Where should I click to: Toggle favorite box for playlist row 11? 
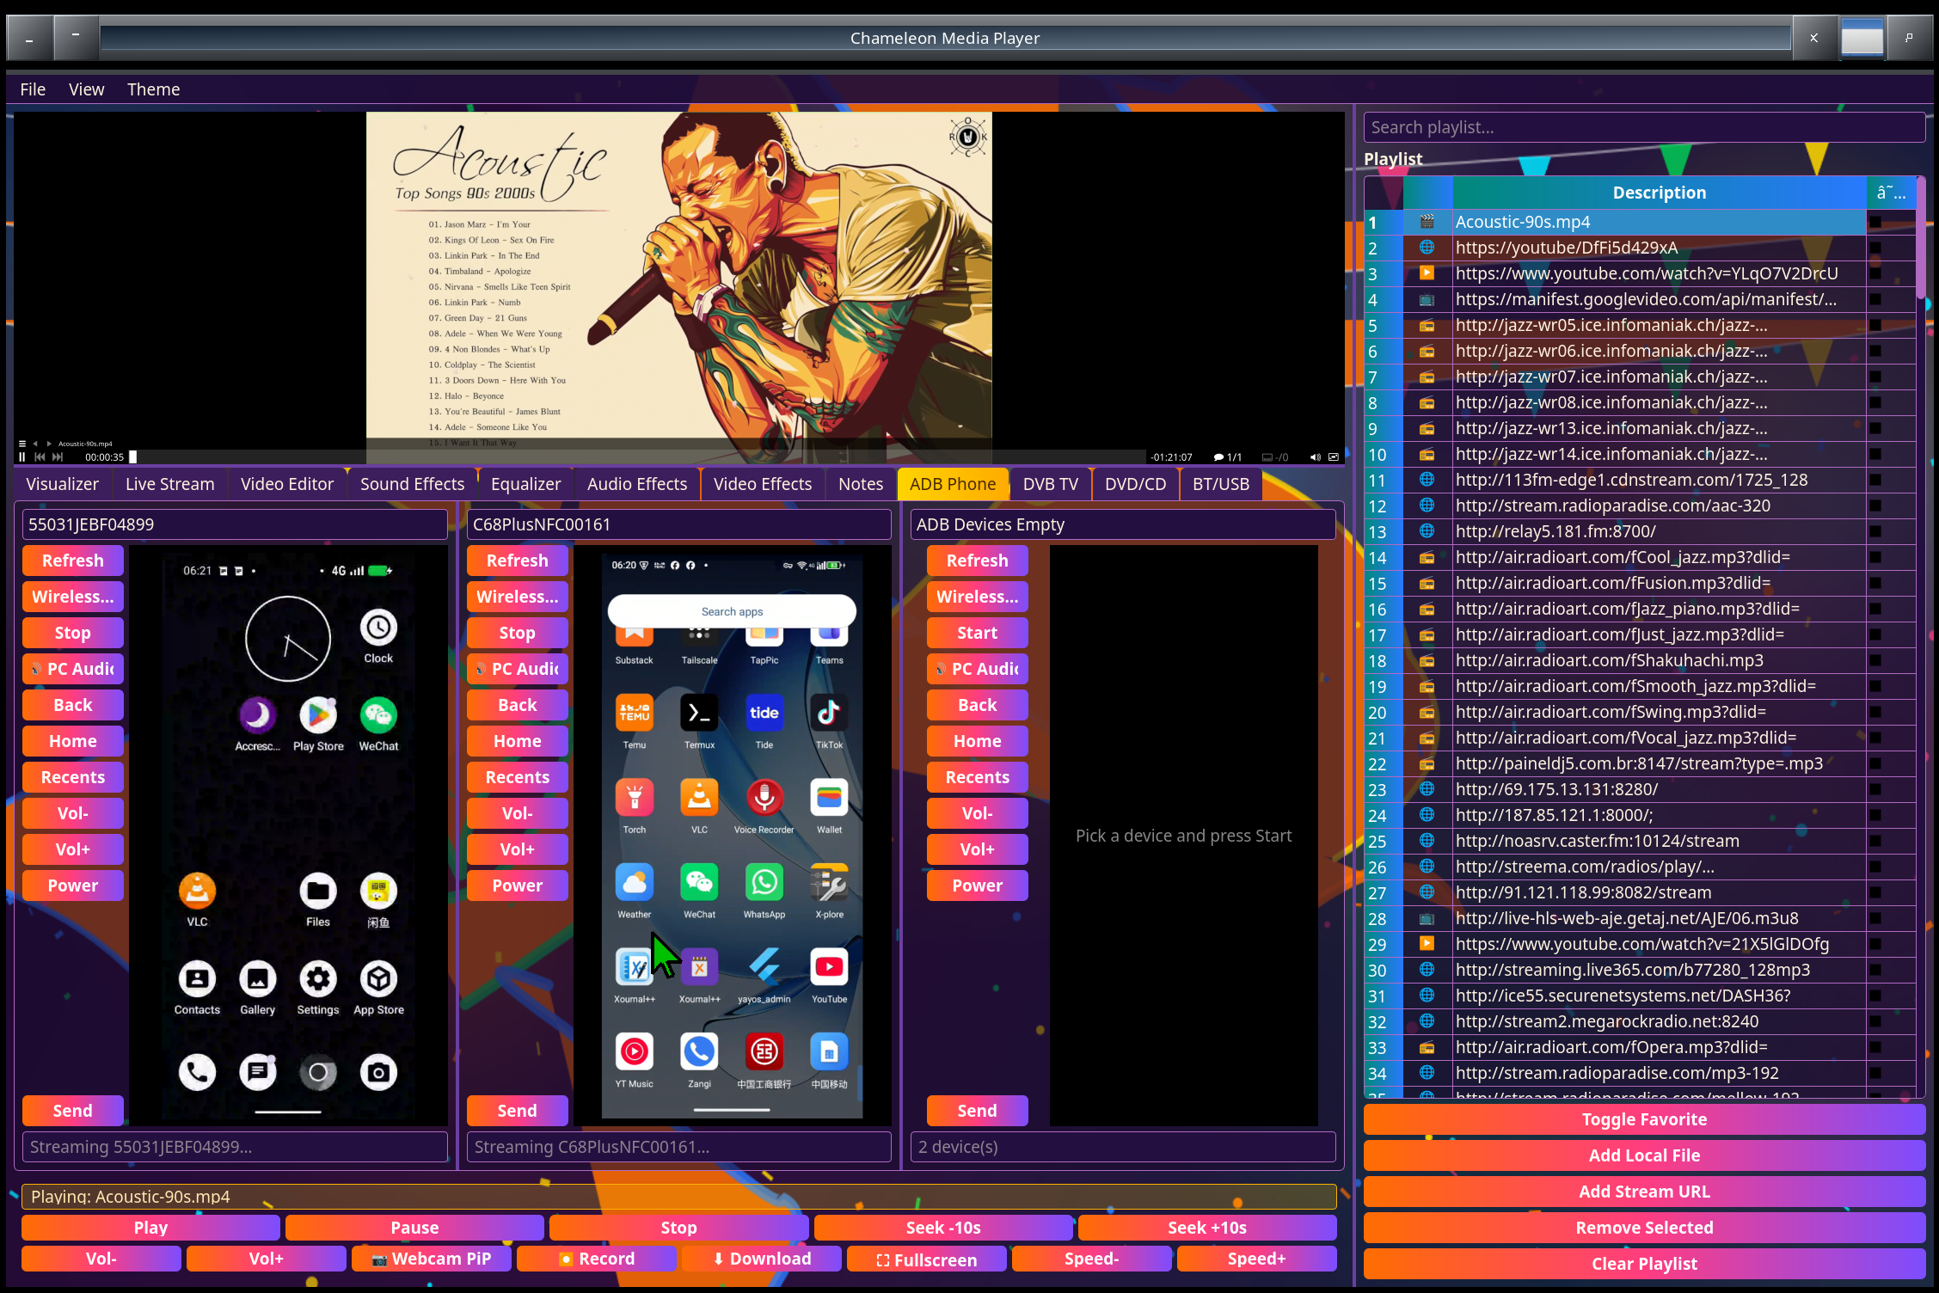(1875, 480)
